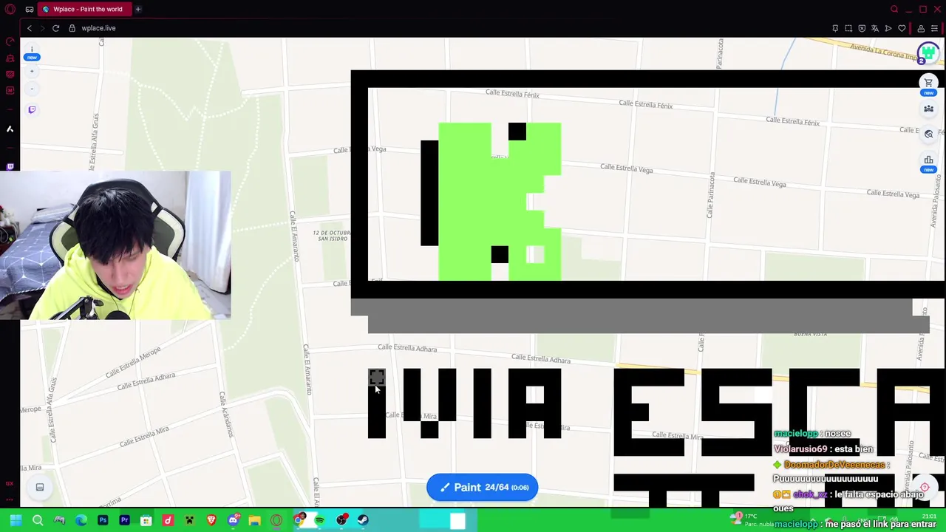This screenshot has height=532, width=946.
Task: Open the page translate icon
Action: (875, 28)
